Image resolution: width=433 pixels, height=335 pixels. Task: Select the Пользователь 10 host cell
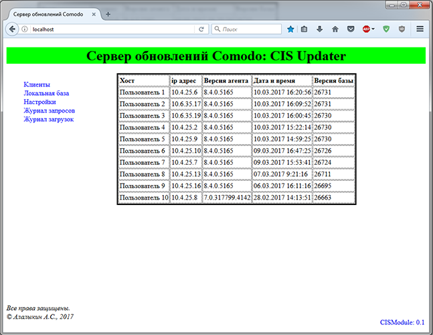click(x=144, y=198)
